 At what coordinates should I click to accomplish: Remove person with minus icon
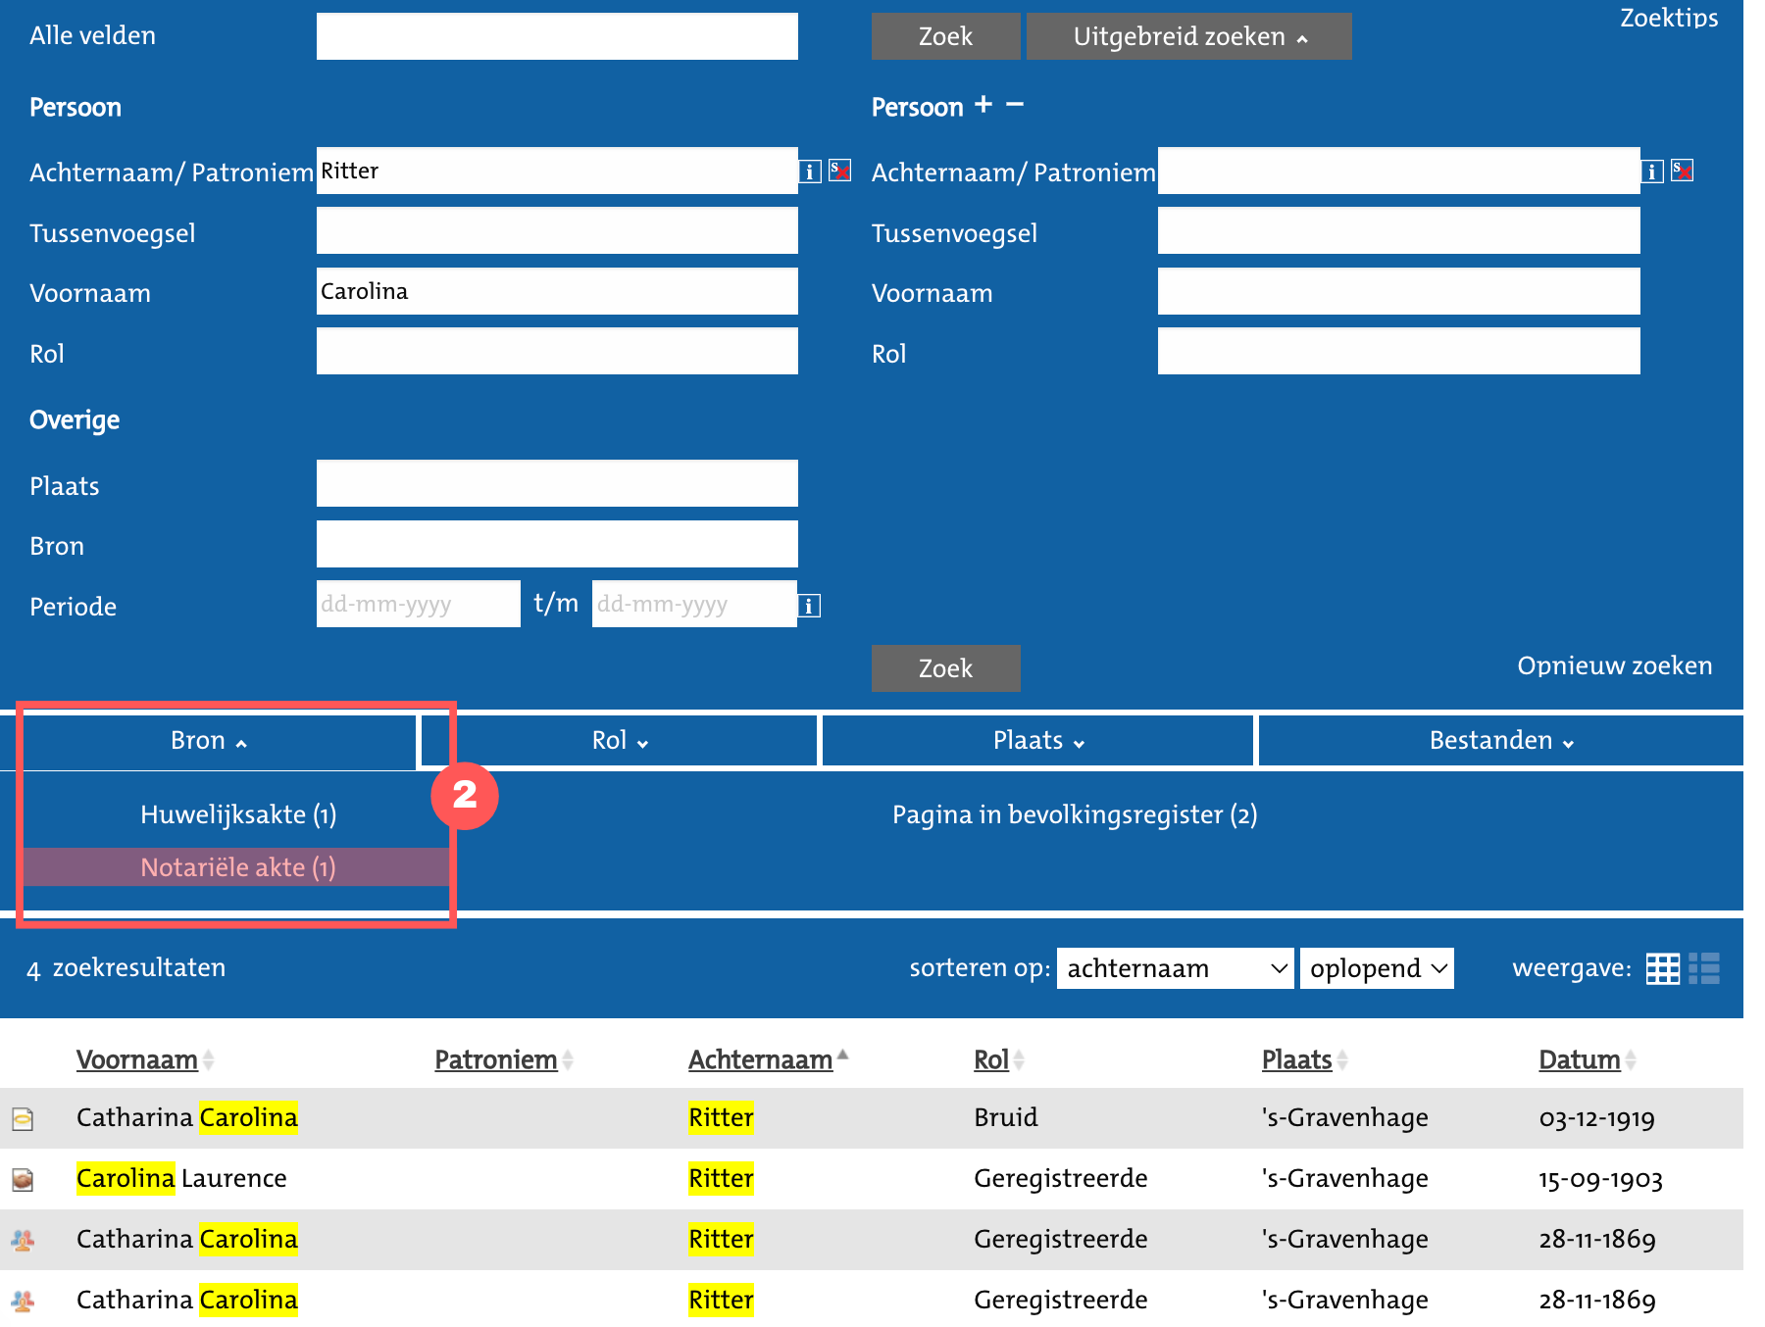pos(1015,105)
